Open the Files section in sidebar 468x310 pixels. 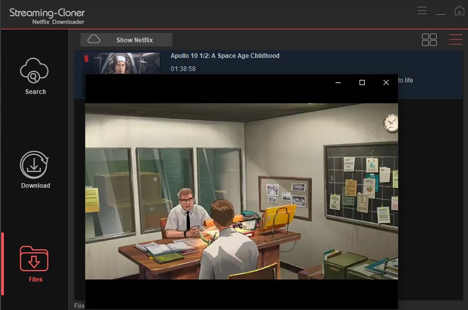pos(34,264)
